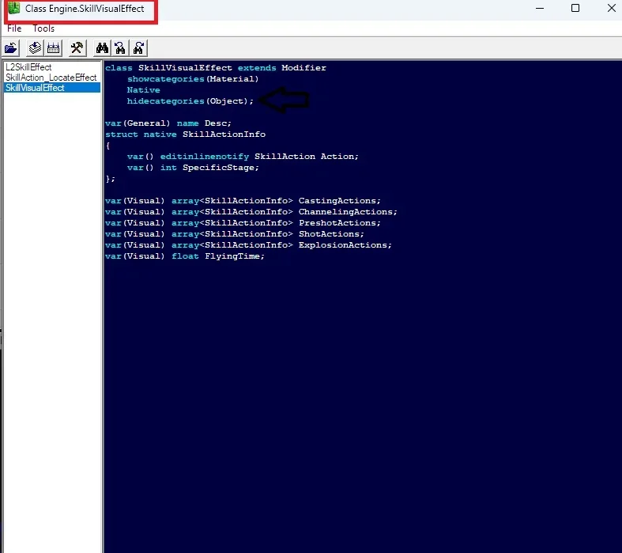Open the Tools menu
The height and width of the screenshot is (553, 622).
pos(43,28)
